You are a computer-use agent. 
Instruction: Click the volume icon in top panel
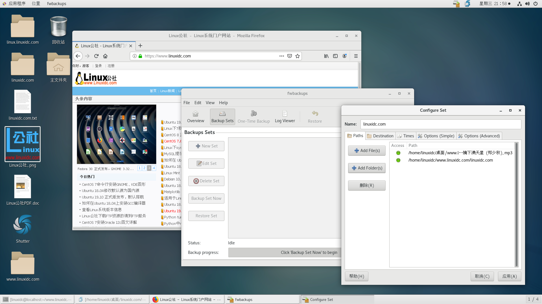(527, 4)
